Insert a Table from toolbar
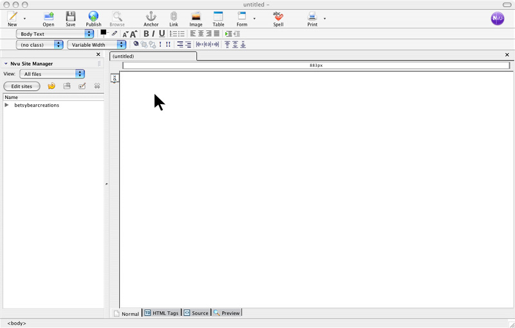515x328 pixels. pyautogui.click(x=218, y=19)
